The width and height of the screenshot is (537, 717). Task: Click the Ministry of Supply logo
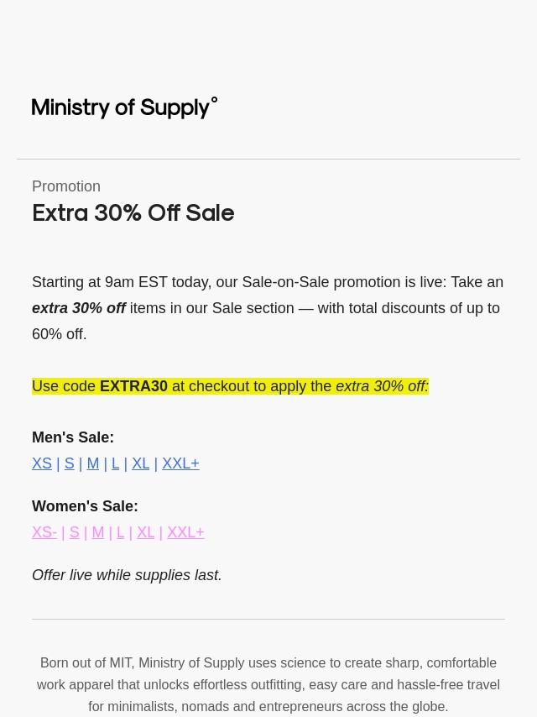pyautogui.click(x=124, y=108)
